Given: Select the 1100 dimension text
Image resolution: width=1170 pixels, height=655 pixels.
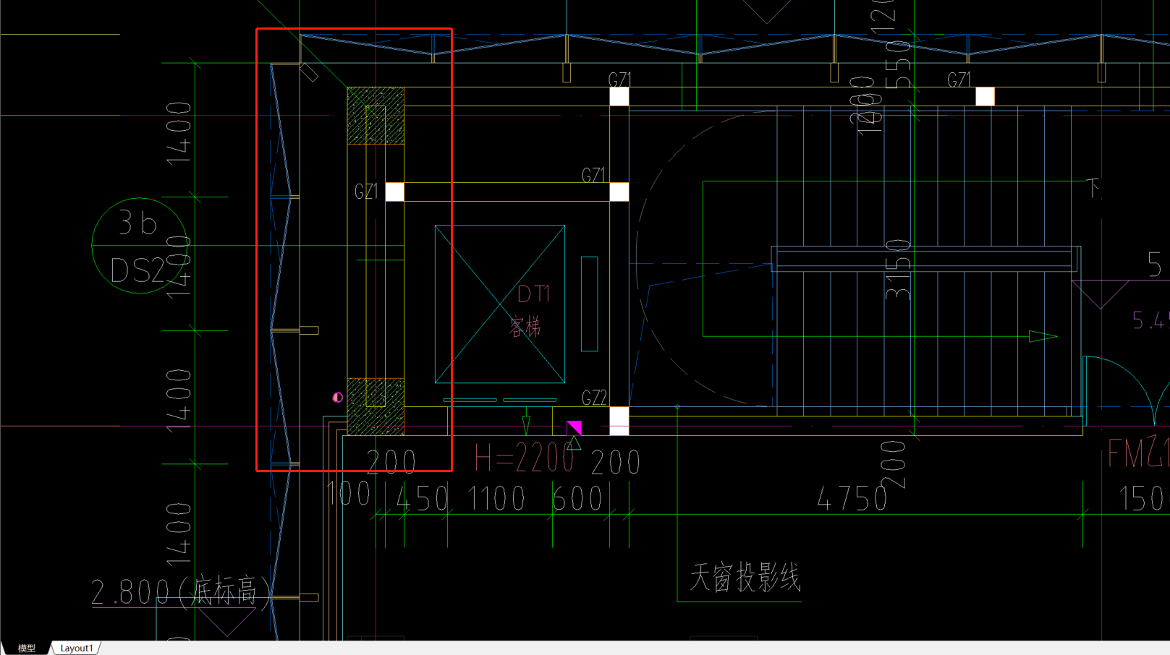Looking at the screenshot, I should 496,499.
